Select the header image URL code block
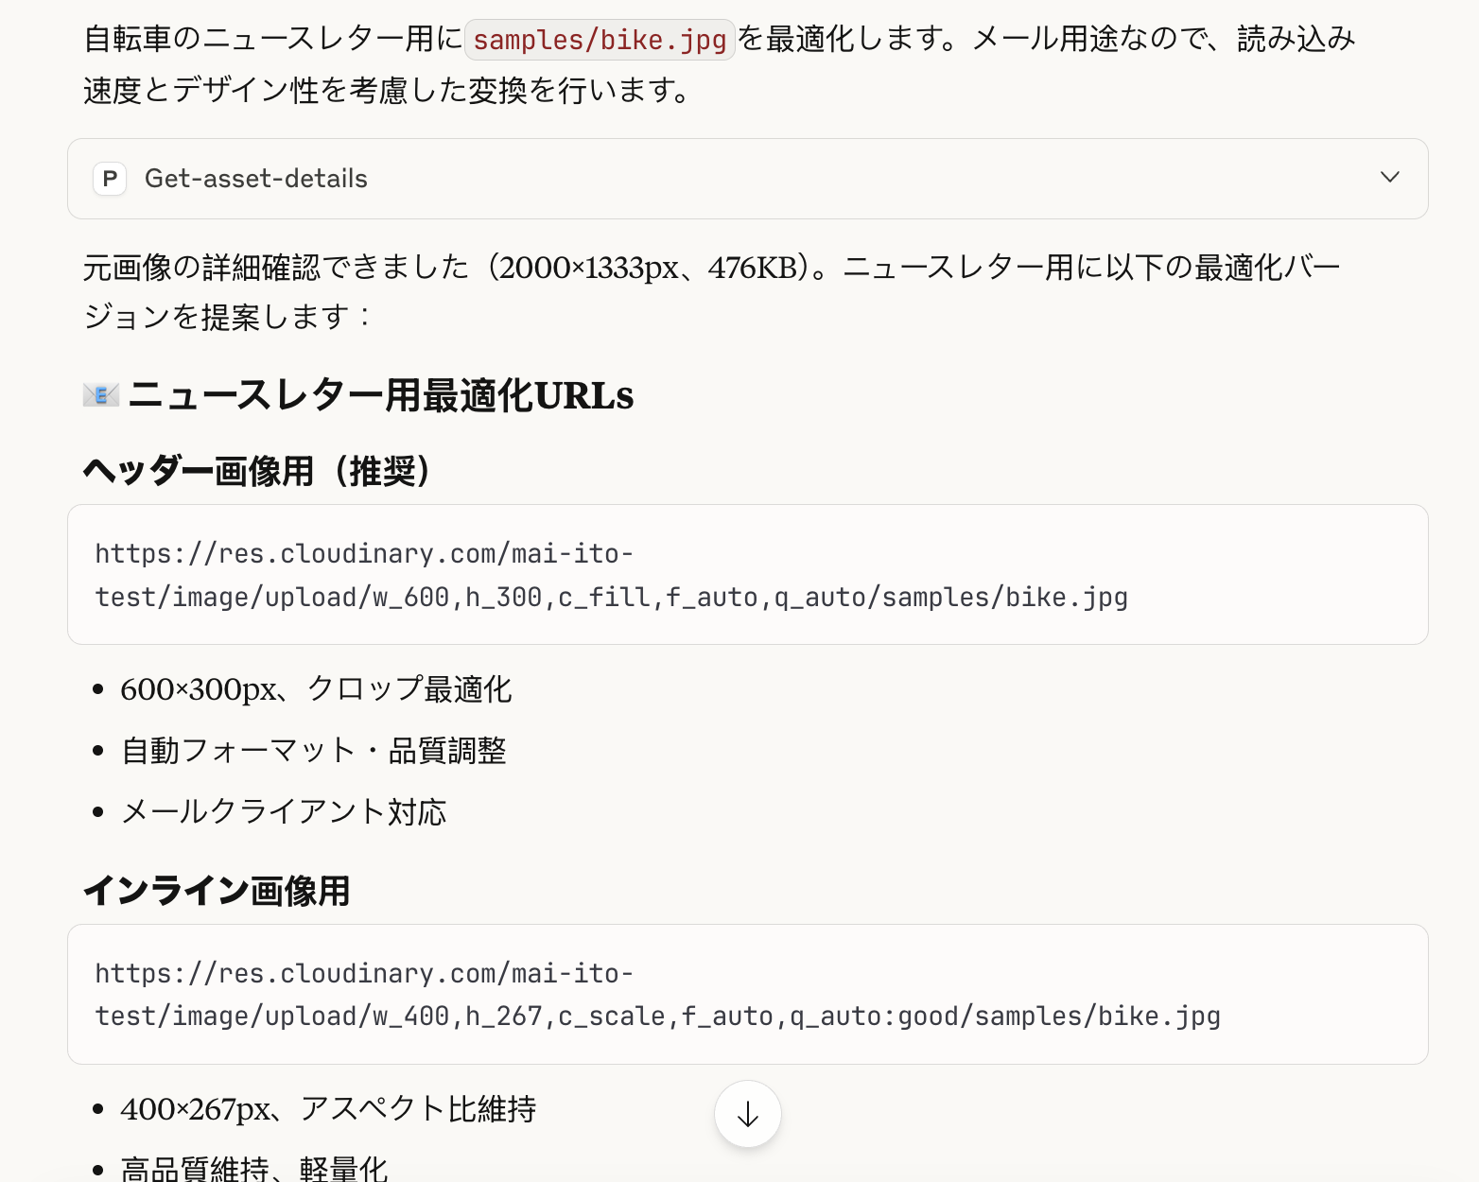Image resolution: width=1479 pixels, height=1182 pixels. [747, 575]
